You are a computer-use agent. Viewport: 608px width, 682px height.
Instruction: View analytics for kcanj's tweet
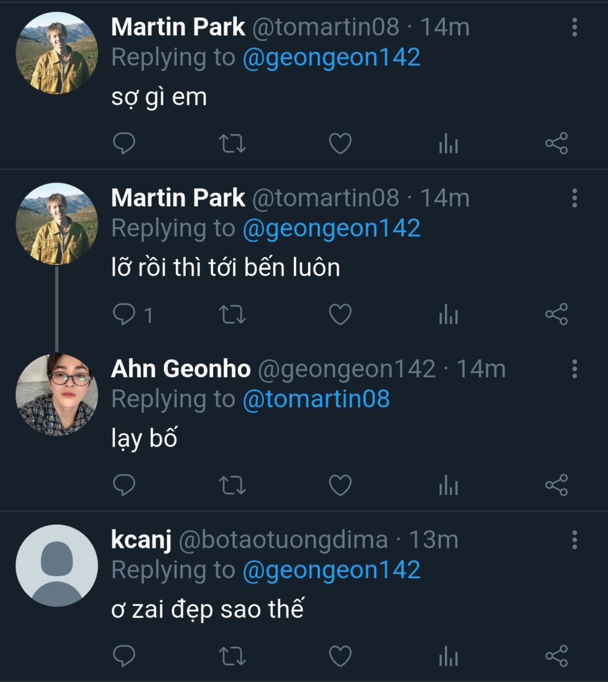point(448,656)
